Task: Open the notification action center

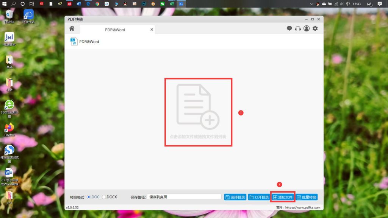Action: point(380,4)
